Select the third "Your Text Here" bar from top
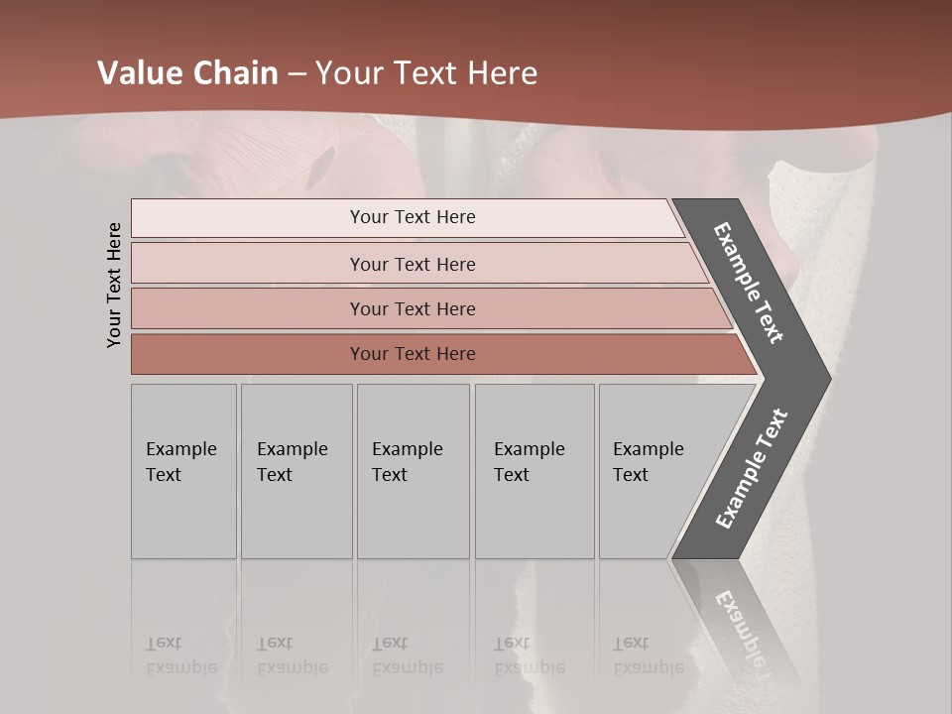Image resolution: width=952 pixels, height=714 pixels. coord(412,308)
